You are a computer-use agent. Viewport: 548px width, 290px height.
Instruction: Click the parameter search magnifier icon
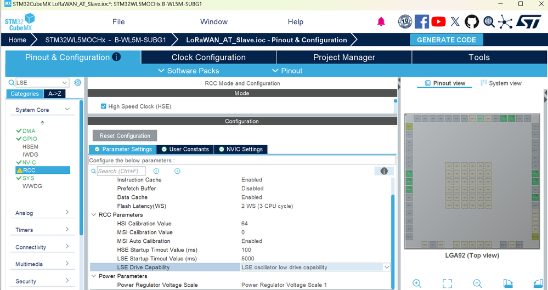93,171
